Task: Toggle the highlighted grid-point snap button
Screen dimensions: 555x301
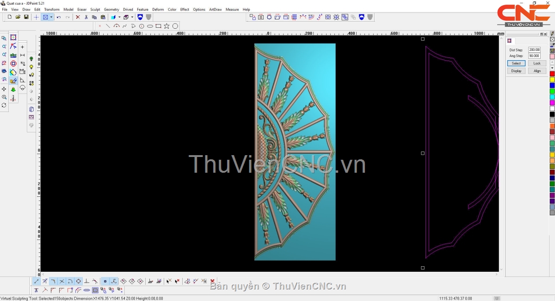Action: 105,281
